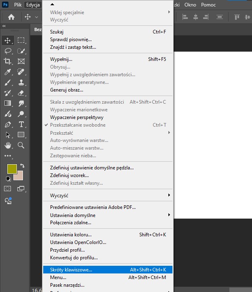Select the Hand tool

[8, 145]
